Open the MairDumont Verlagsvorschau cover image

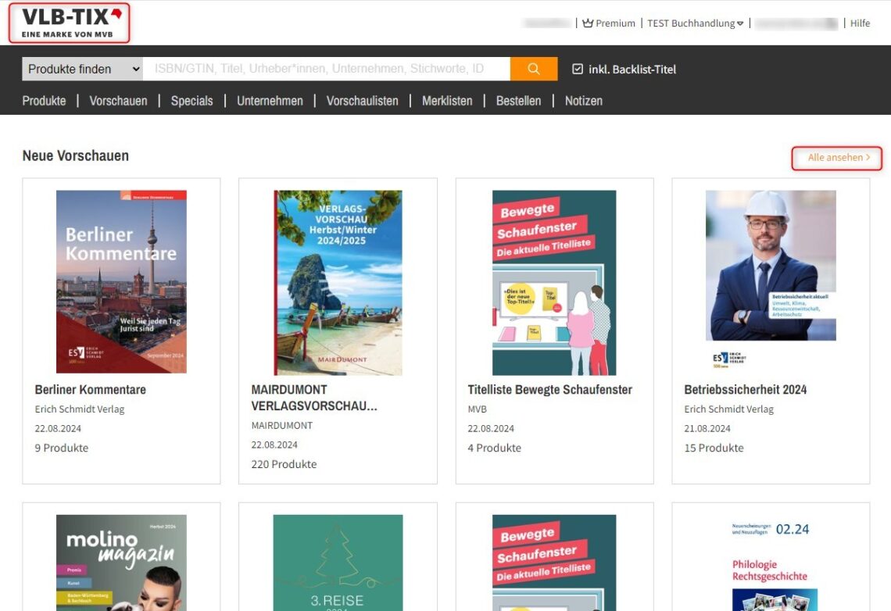pyautogui.click(x=338, y=281)
